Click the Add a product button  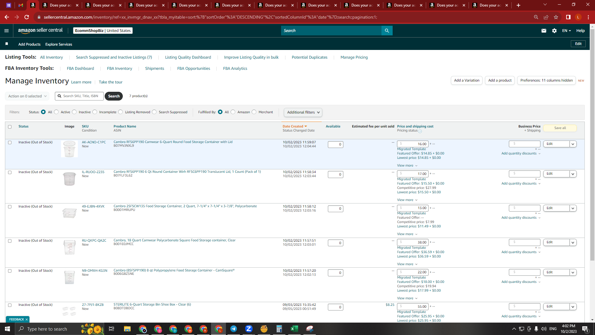coord(500,80)
